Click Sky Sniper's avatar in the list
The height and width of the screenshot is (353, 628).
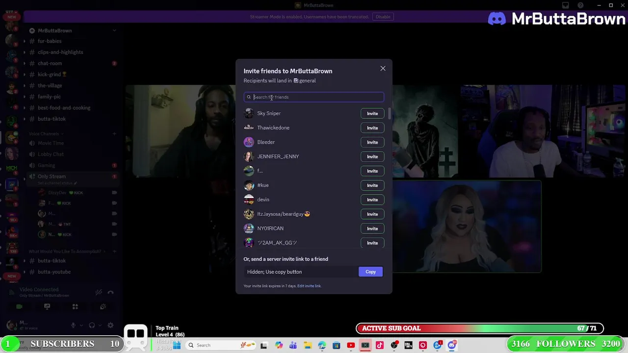249,113
